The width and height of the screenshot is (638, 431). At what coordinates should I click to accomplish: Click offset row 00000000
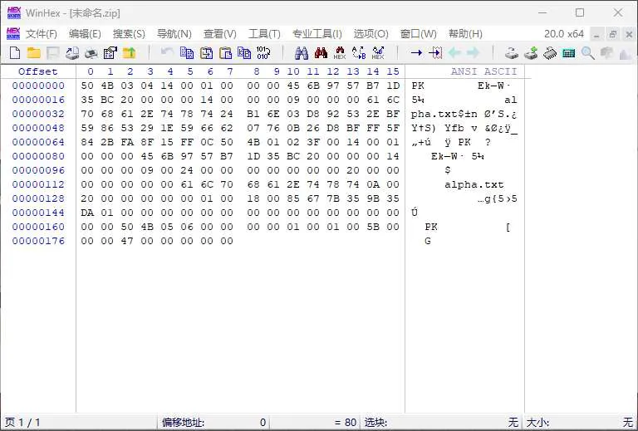pos(38,86)
